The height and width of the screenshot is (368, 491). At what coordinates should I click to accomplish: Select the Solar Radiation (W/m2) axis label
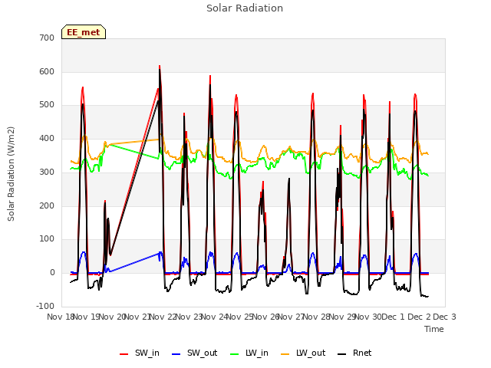[11, 174]
